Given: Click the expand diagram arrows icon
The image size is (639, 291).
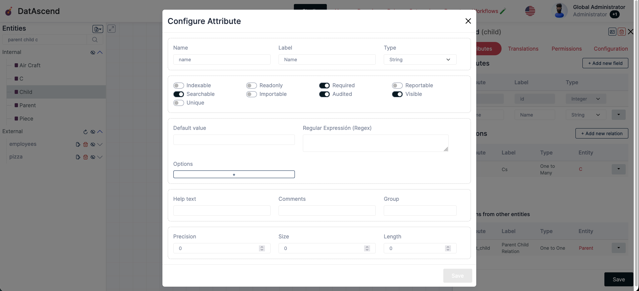Looking at the screenshot, I should click(111, 29).
